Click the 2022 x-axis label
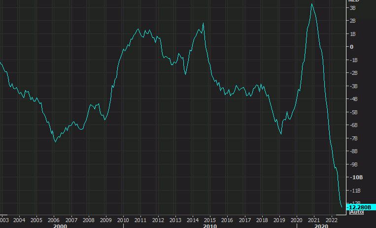 pyautogui.click(x=331, y=220)
